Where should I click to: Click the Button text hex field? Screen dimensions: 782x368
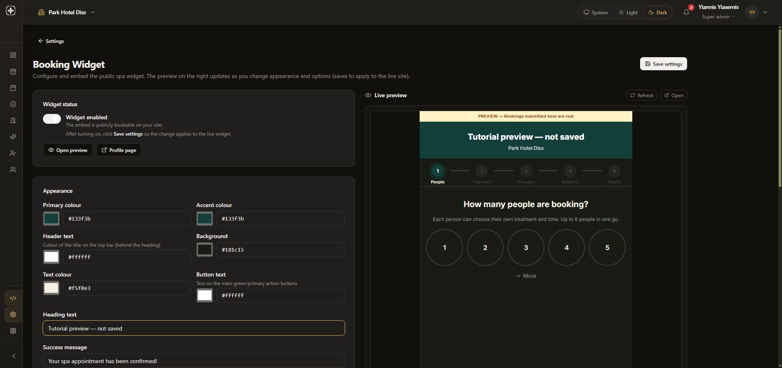point(281,295)
